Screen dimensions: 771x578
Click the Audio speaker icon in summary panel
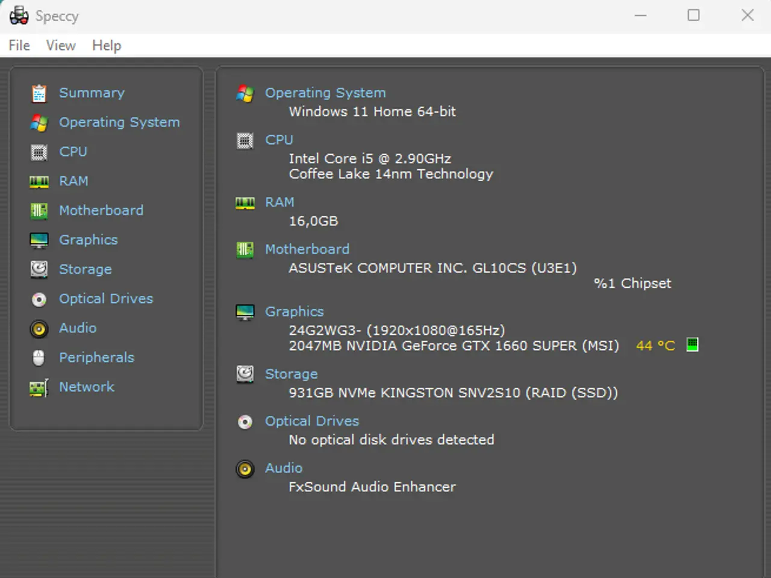click(x=245, y=468)
